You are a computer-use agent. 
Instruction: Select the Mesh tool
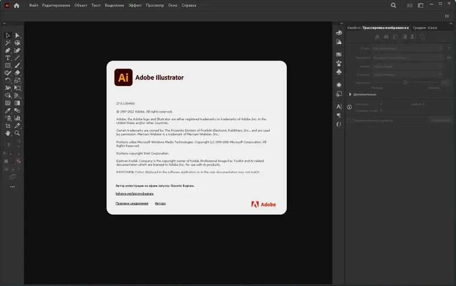pyautogui.click(x=8, y=103)
